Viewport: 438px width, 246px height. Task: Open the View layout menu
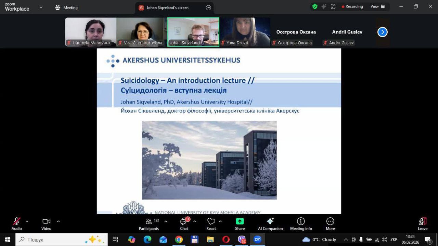tap(377, 6)
